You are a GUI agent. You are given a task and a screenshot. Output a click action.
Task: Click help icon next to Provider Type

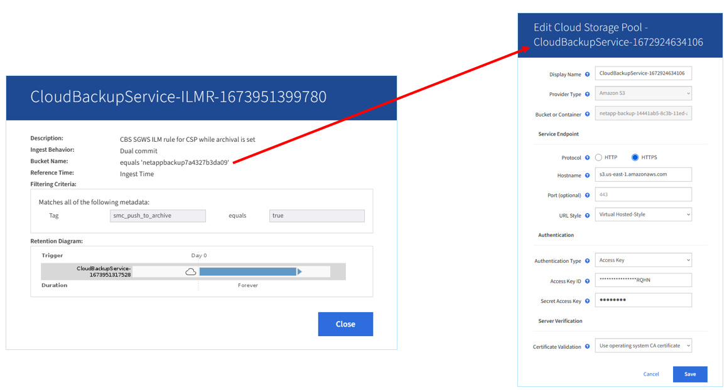point(587,94)
